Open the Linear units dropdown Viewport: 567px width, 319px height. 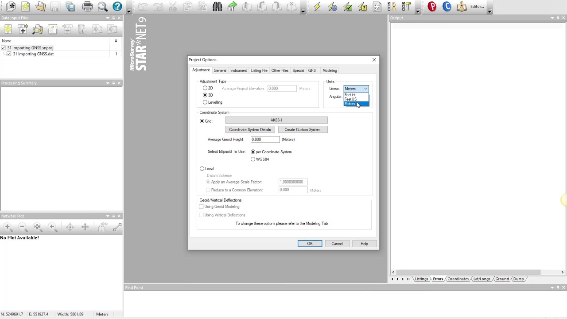tap(356, 89)
